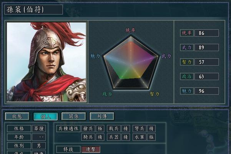Click the 孫策(伯符) name title box
Image resolution: width=231 pixels, height=154 pixels.
pos(33,10)
